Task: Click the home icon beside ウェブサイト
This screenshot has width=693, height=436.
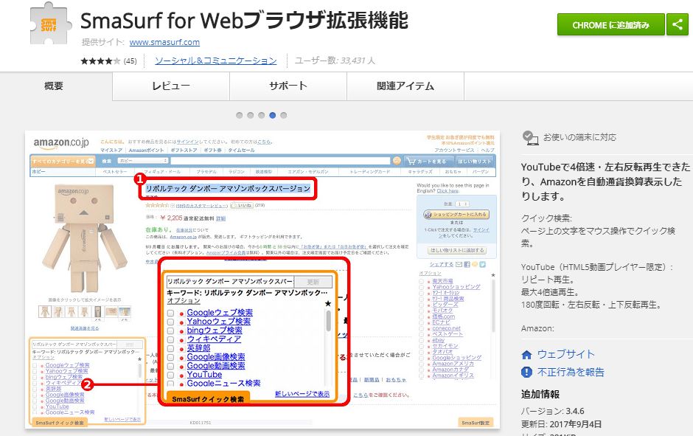Action: click(x=526, y=355)
